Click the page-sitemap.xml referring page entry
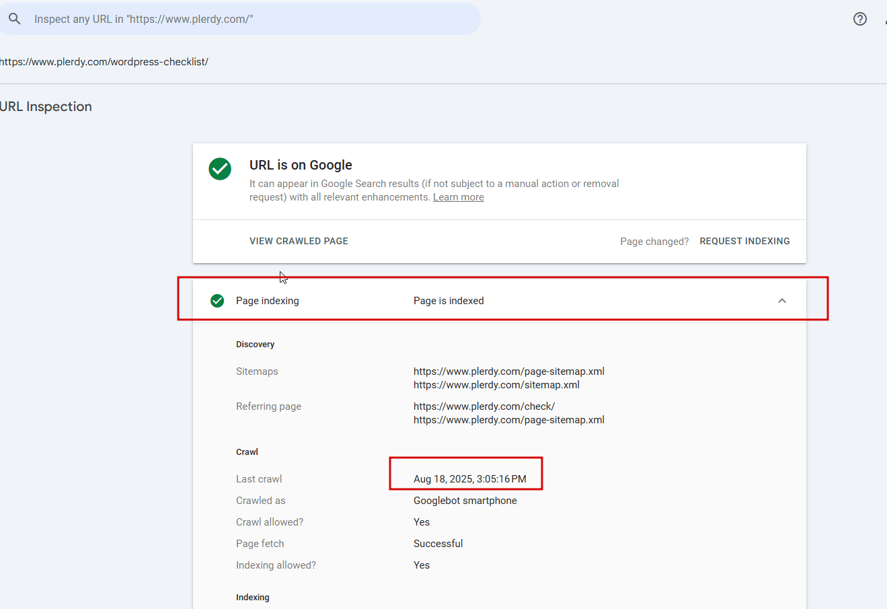Image resolution: width=887 pixels, height=609 pixels. click(x=509, y=420)
